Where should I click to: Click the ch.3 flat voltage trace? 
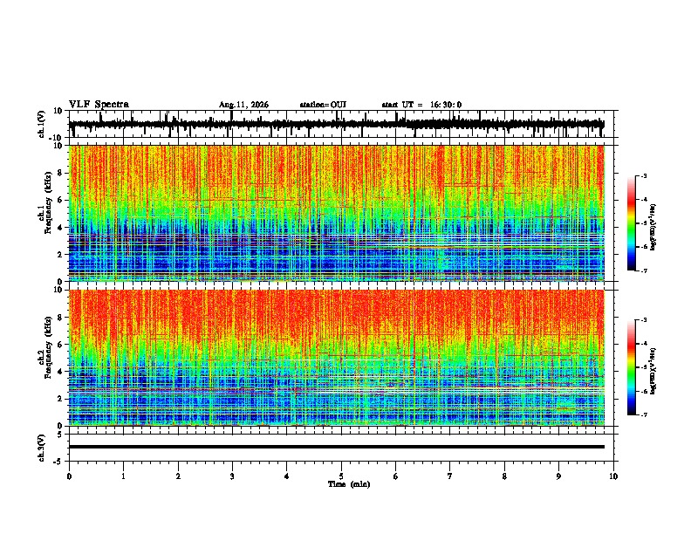[x=336, y=447]
